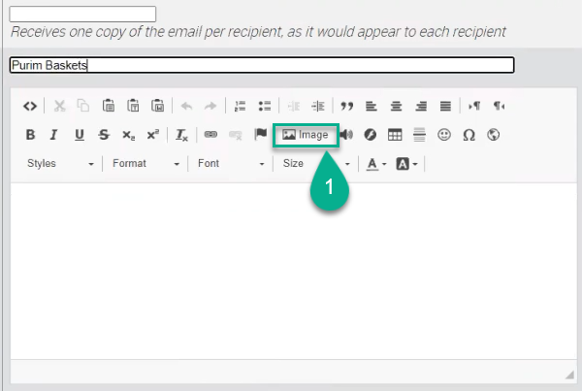Insert an anchor using the flag icon
This screenshot has width=582, height=391.
pos(260,135)
